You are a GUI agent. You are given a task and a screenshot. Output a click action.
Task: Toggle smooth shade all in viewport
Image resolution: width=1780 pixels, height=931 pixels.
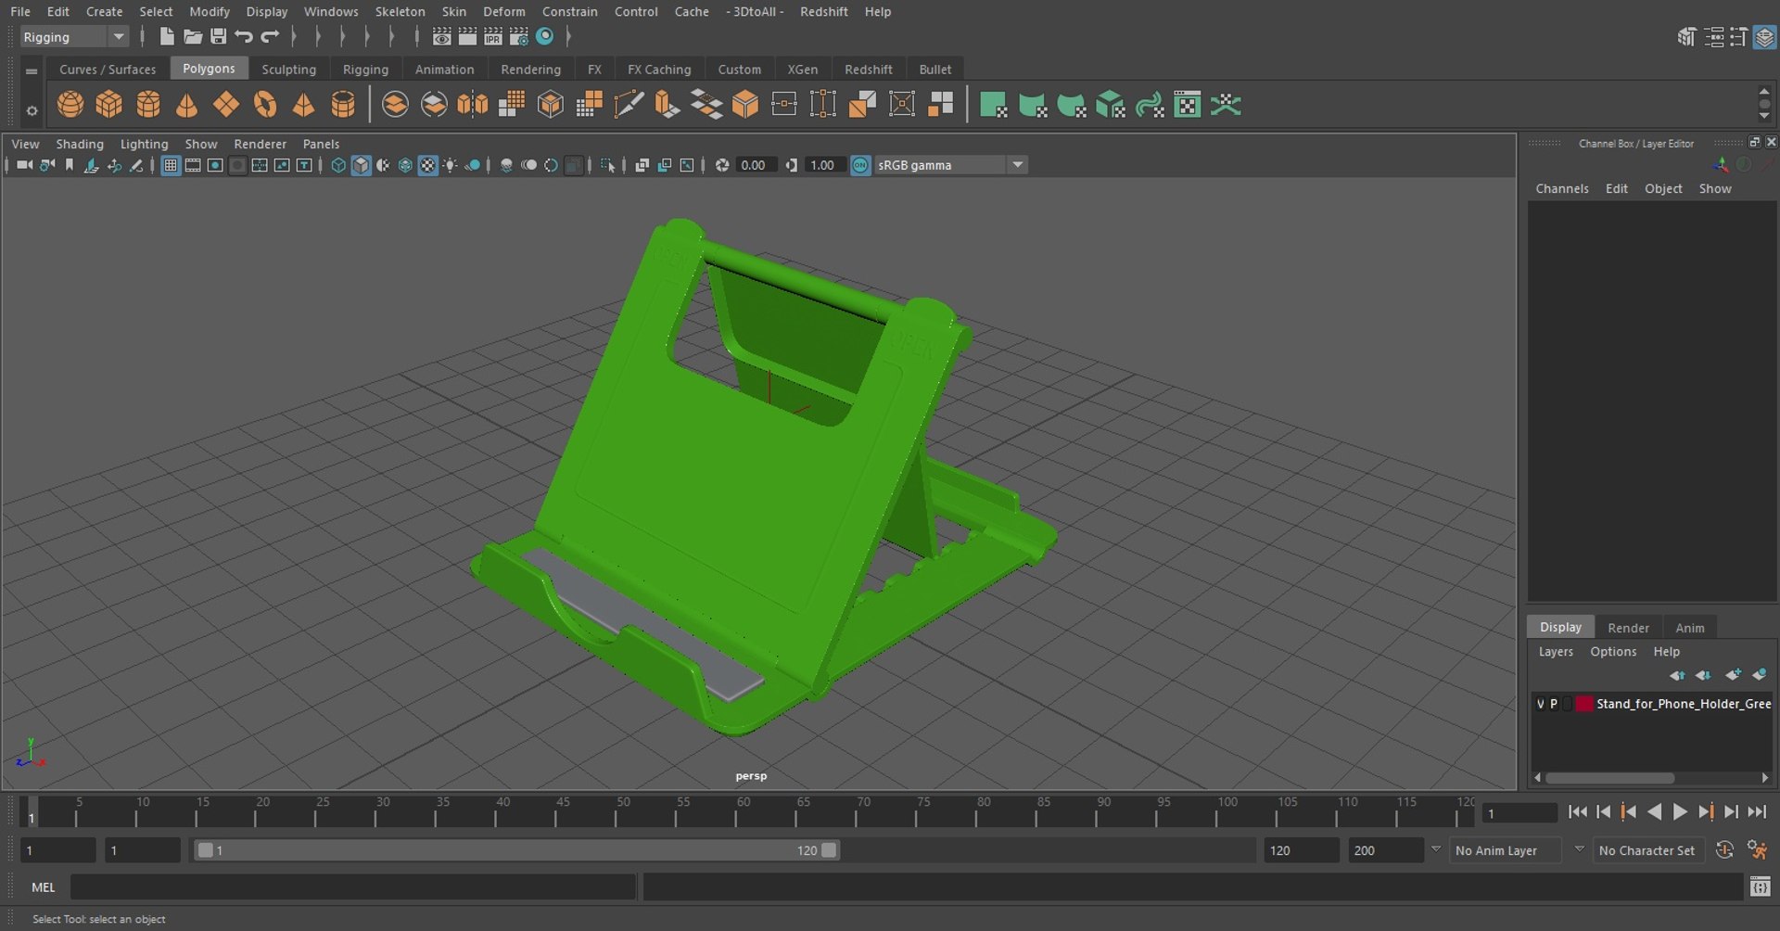pyautogui.click(x=361, y=165)
